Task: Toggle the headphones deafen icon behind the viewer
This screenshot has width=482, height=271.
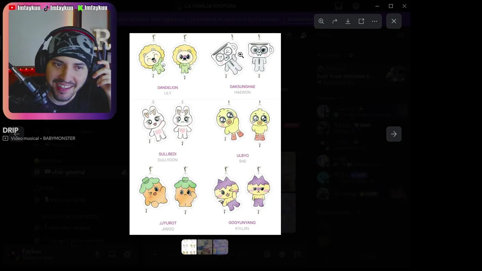Action: (x=112, y=254)
